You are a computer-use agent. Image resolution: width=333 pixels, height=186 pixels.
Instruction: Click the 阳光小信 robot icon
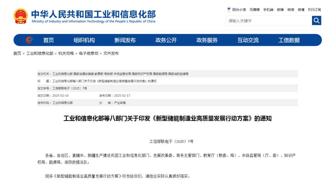[229, 10]
